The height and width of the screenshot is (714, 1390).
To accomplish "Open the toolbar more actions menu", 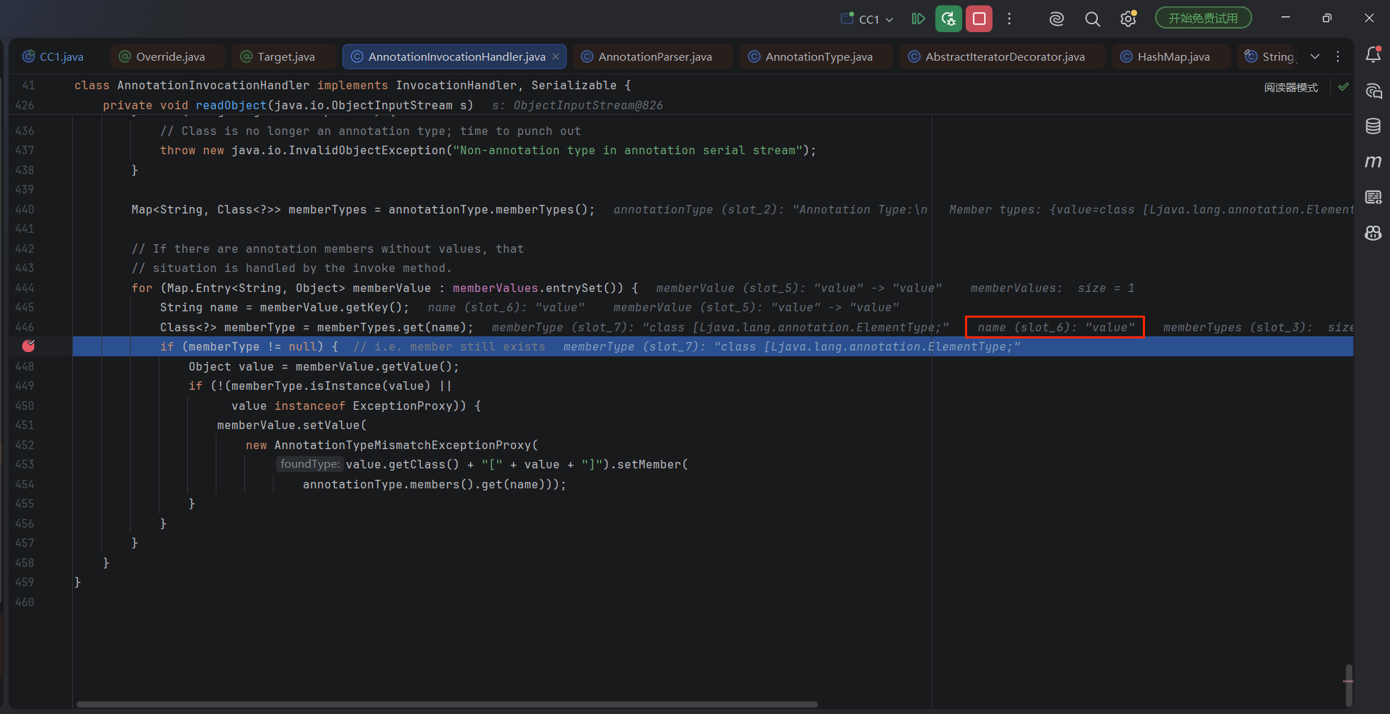I will pos(1009,19).
